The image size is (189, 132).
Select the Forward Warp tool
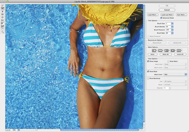coord(2,5)
